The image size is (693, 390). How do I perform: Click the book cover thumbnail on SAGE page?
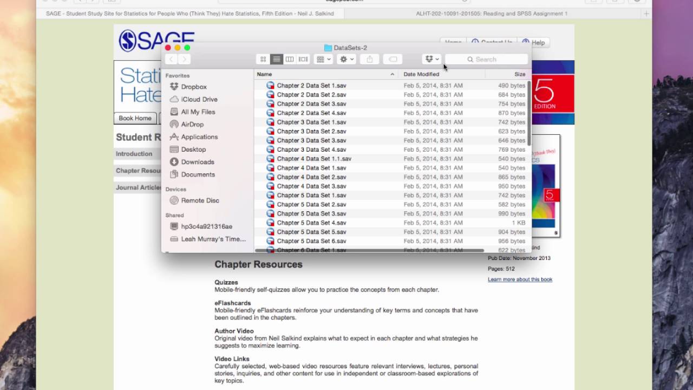tap(546, 185)
